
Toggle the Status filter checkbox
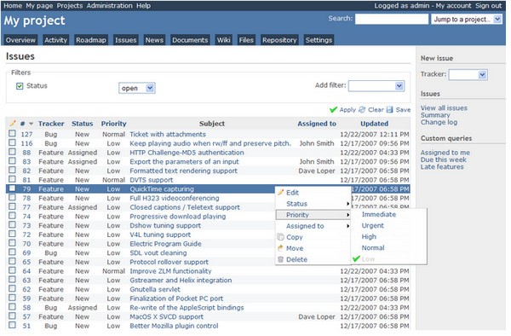[20, 86]
